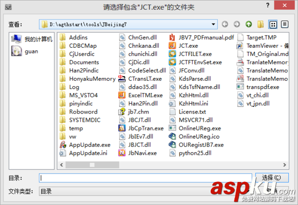
Task: Select the transpdf.exe icon
Action: tap(240, 87)
